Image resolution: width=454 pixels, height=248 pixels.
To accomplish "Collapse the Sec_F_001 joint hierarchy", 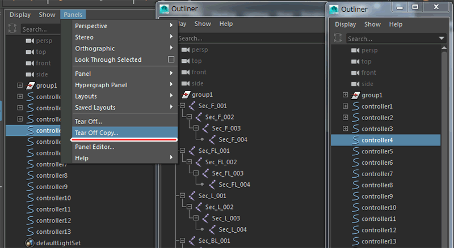I will tap(182, 106).
